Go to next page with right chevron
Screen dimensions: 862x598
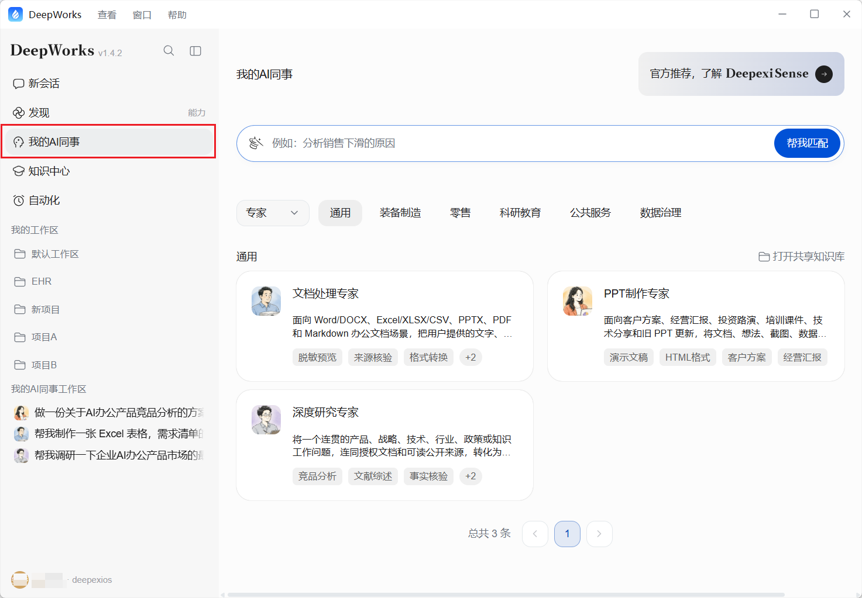599,534
